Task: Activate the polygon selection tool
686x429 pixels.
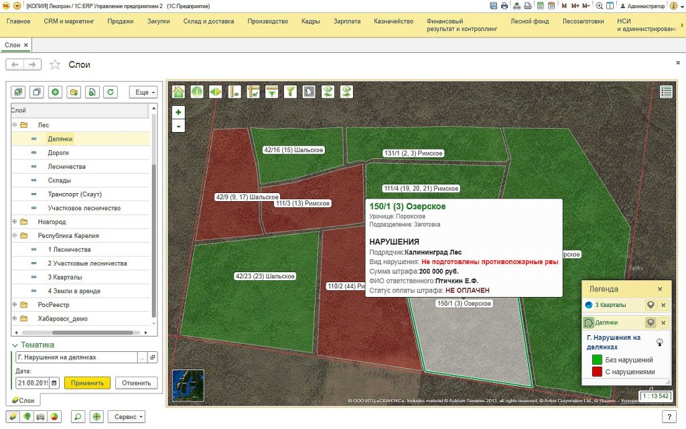Action: coord(309,91)
